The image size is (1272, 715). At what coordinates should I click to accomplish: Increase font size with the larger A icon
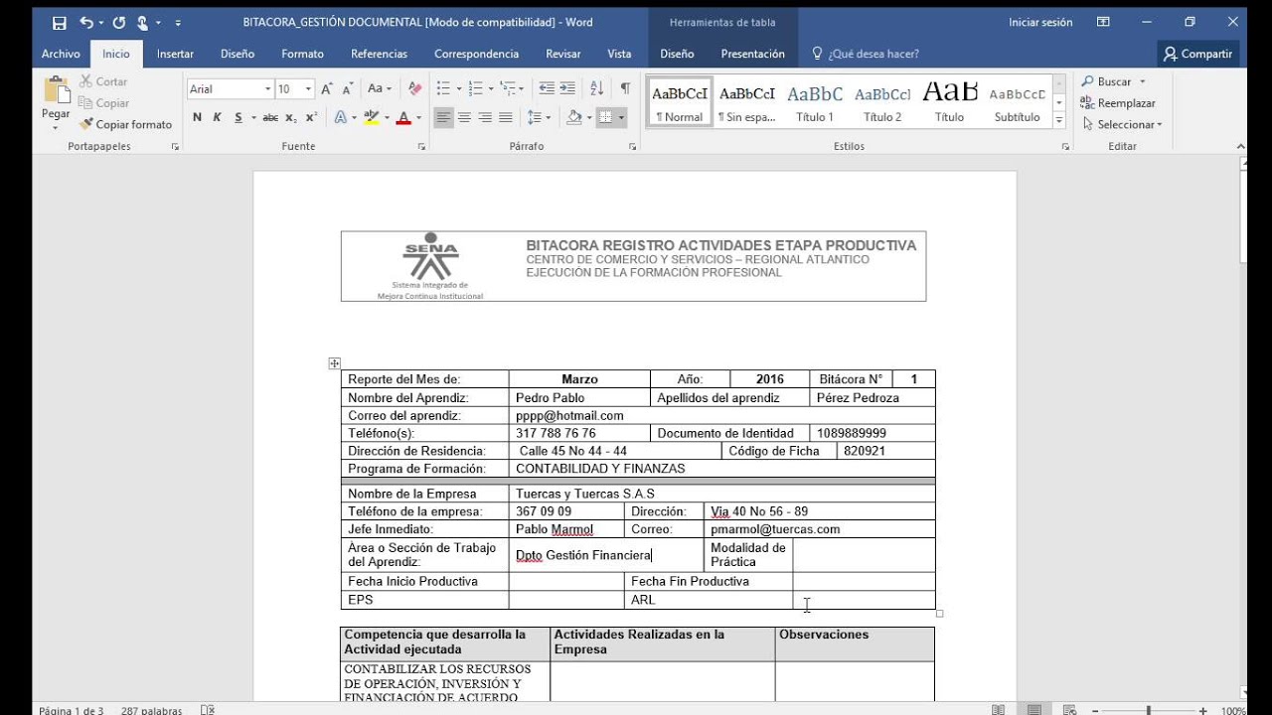pyautogui.click(x=328, y=88)
